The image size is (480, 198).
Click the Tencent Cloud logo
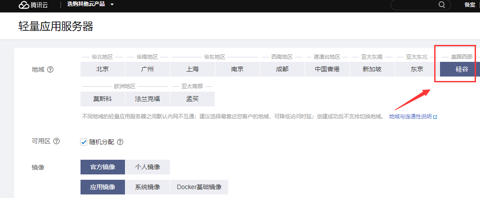click(x=33, y=5)
